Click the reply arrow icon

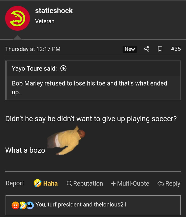(x=161, y=184)
